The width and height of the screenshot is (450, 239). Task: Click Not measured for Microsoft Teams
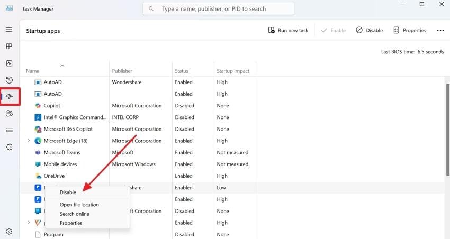click(232, 152)
